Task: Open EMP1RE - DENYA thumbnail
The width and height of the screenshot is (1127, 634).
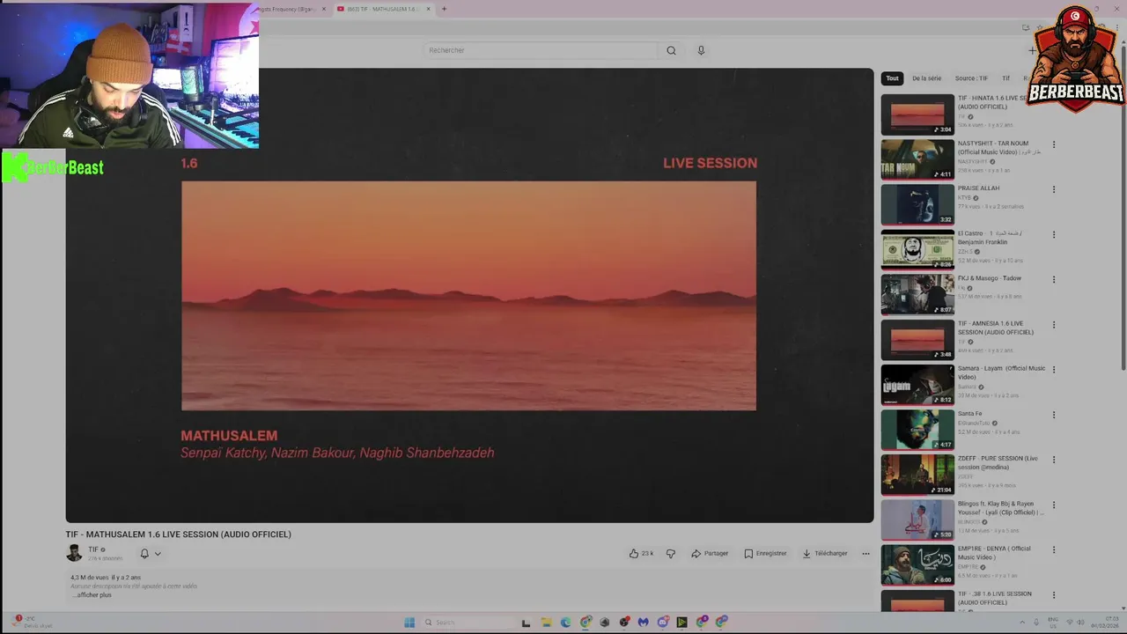Action: (x=917, y=565)
